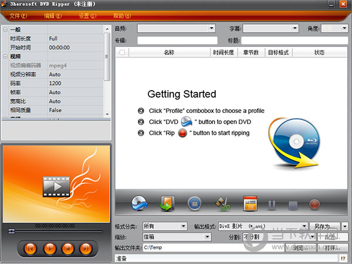This screenshot has height=264, width=352.
Task: Open the 设置 menu
Action: click(x=87, y=16)
